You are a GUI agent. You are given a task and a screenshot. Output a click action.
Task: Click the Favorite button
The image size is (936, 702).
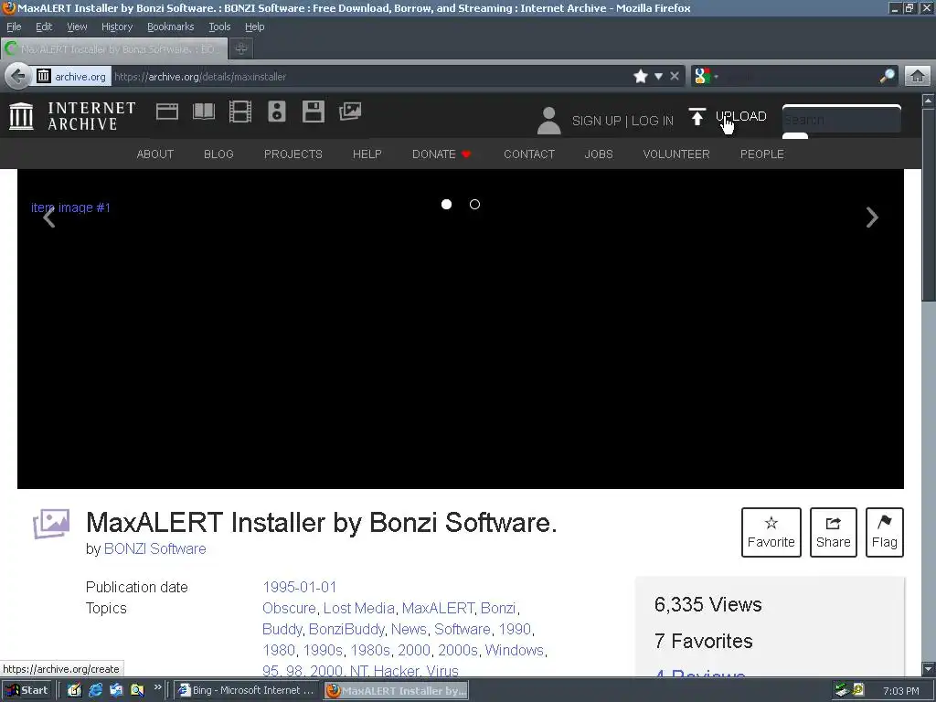coord(771,532)
